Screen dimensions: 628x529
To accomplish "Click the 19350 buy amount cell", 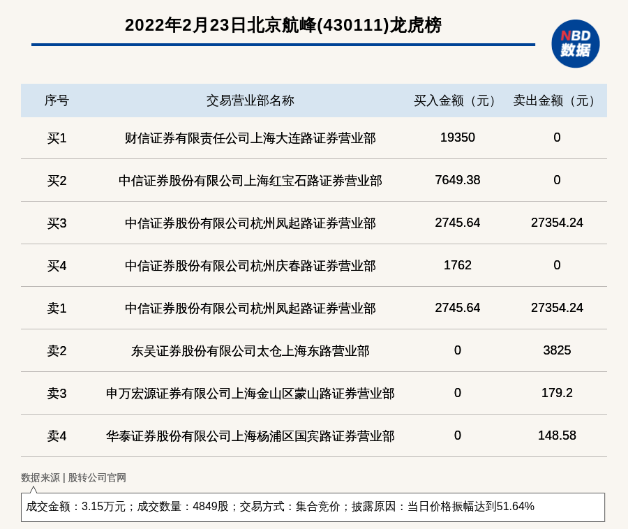I will tap(457, 137).
